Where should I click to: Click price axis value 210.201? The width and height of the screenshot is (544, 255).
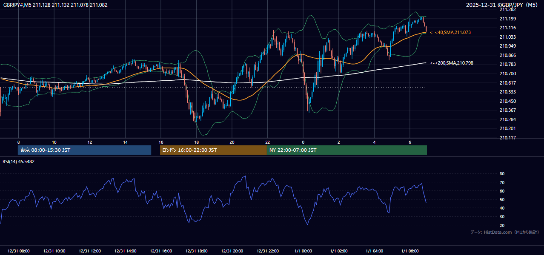(x=507, y=128)
